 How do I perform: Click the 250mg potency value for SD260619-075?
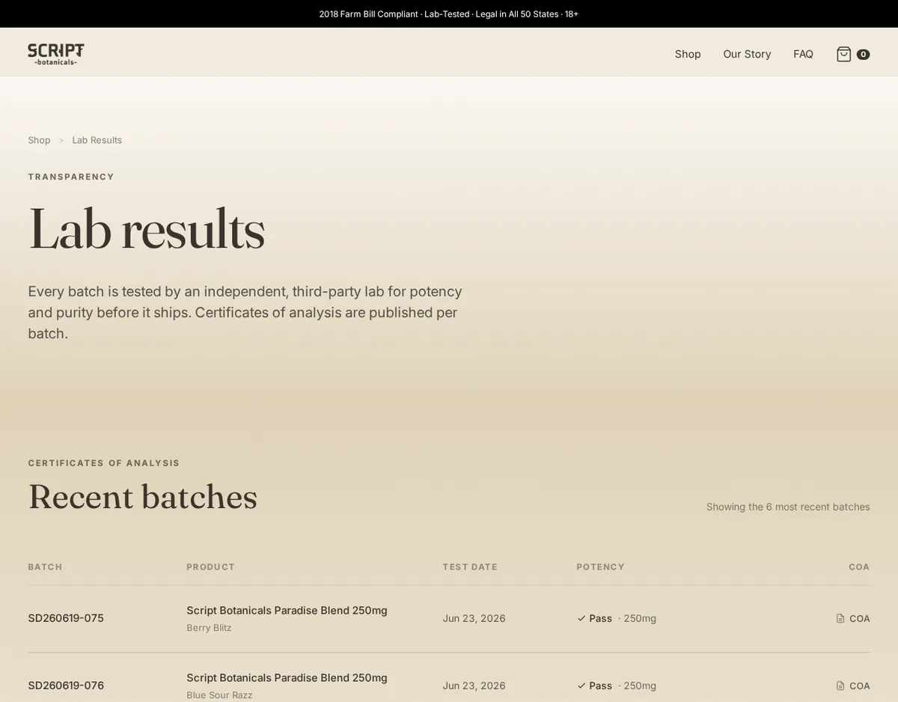pyautogui.click(x=640, y=619)
